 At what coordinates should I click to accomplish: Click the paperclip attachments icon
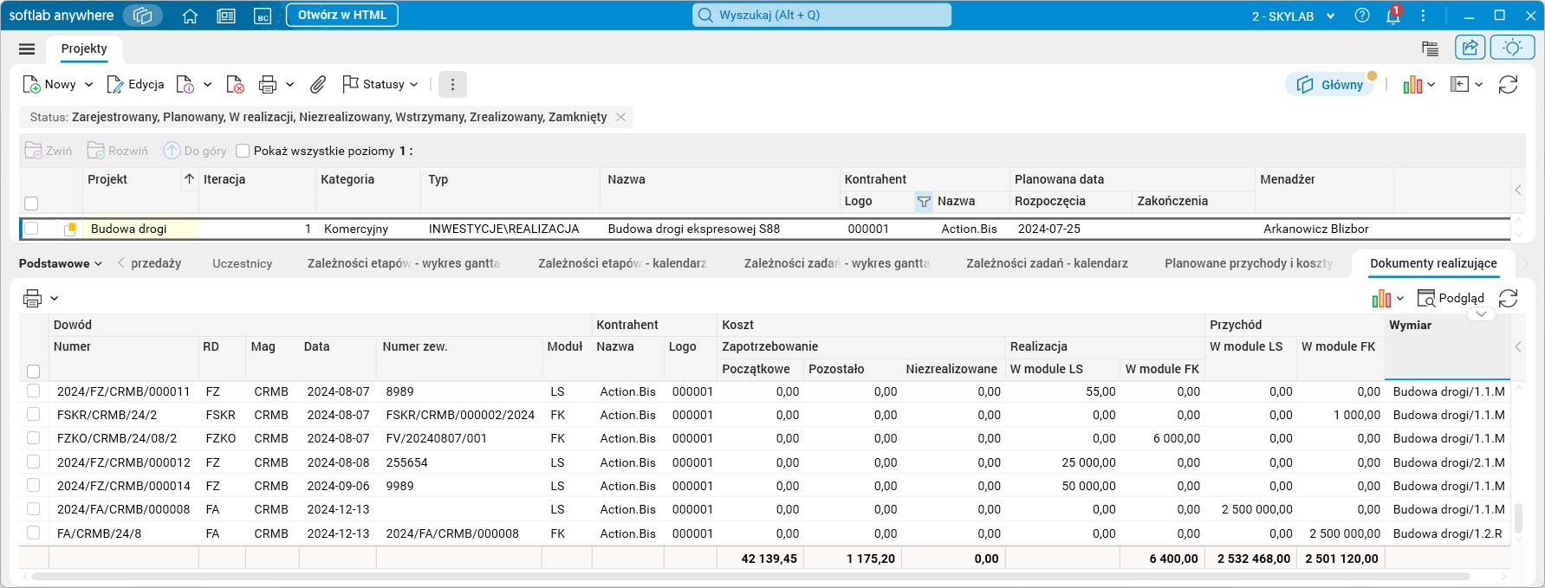click(x=318, y=84)
